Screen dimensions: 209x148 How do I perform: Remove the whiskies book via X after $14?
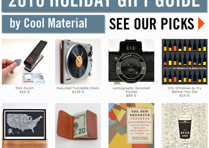pos(188,95)
